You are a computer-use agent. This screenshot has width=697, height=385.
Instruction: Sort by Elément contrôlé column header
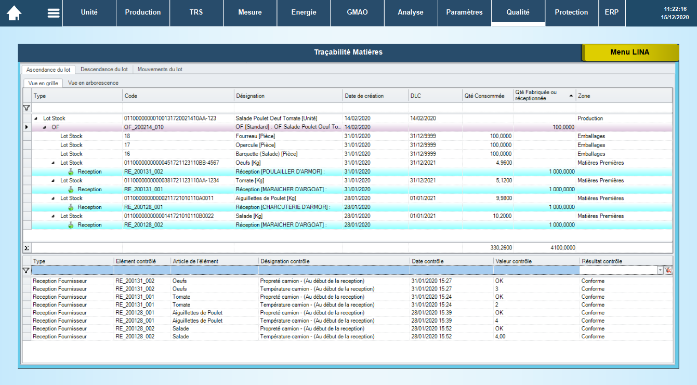(x=142, y=261)
